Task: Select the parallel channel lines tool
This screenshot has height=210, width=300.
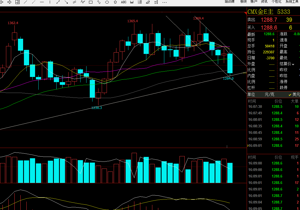Action: click(x=75, y=2)
